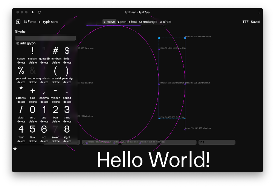
Task: Select the move tool
Action: coord(109,22)
